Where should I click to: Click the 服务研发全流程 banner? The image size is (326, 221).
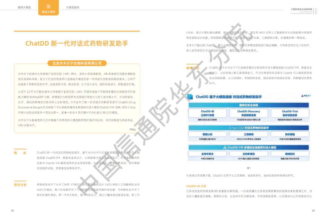(x=249, y=105)
